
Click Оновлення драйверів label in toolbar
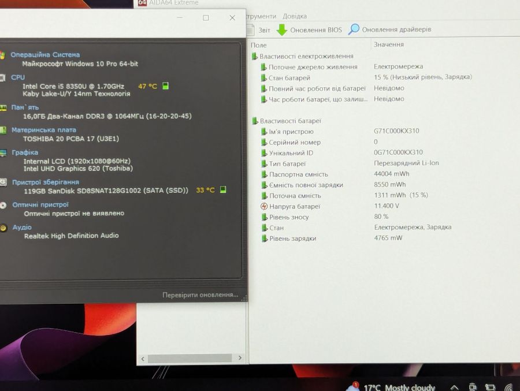click(396, 29)
